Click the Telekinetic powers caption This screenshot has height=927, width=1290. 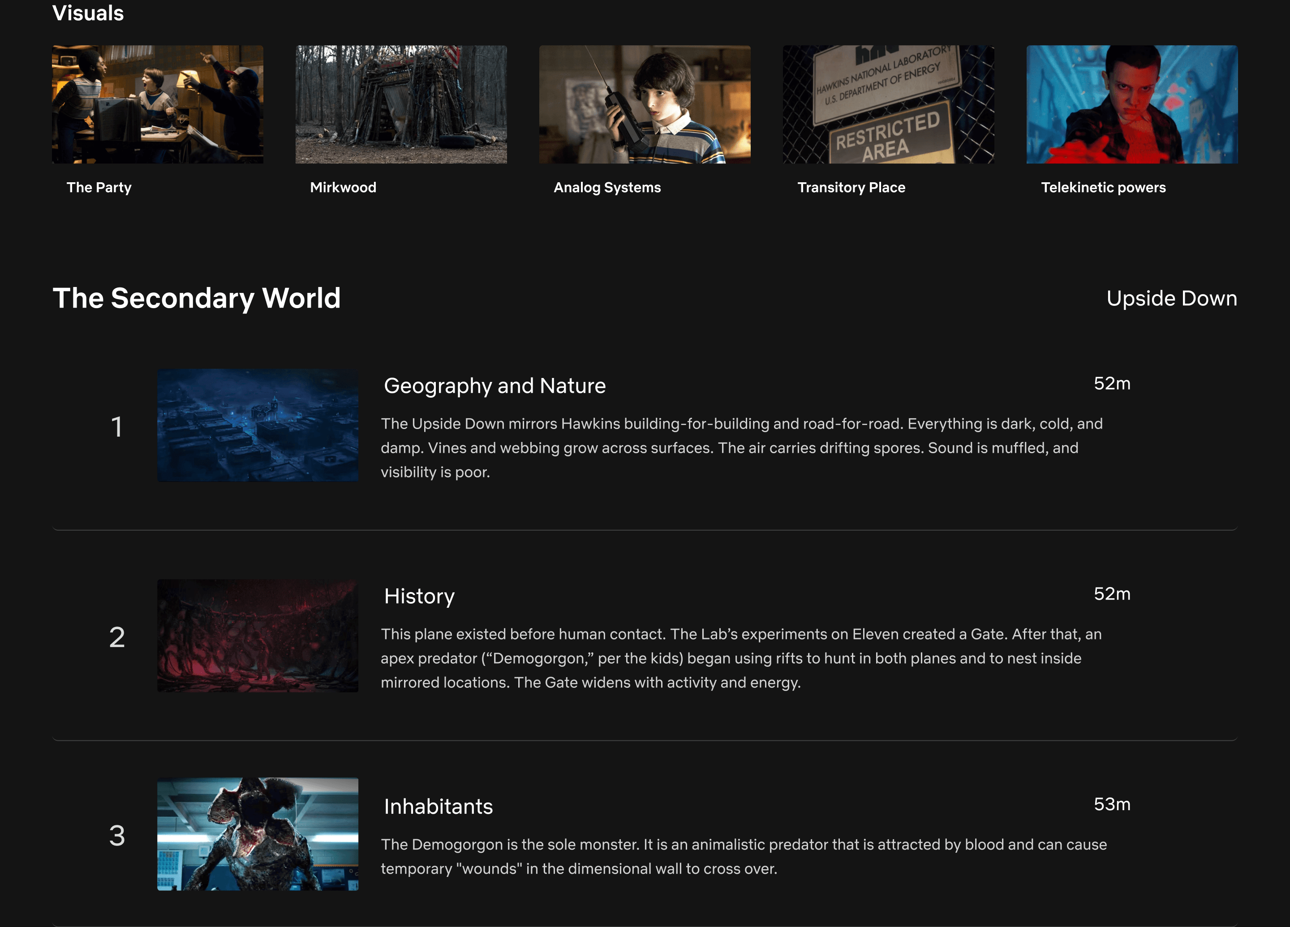click(x=1103, y=188)
